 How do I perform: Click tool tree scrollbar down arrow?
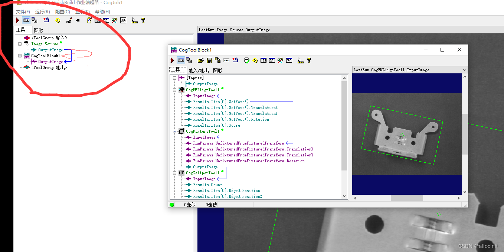pos(344,196)
